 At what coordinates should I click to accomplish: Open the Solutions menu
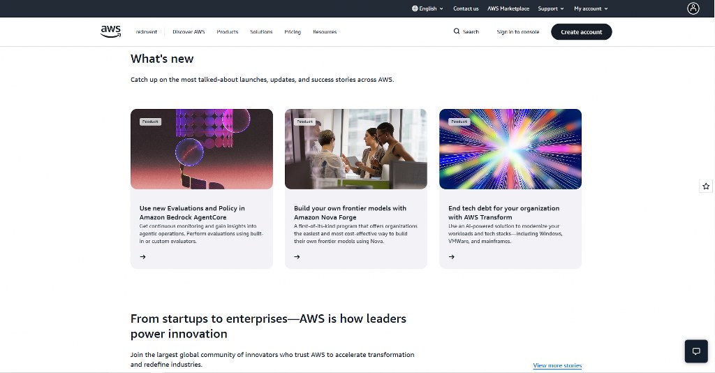pyautogui.click(x=261, y=32)
